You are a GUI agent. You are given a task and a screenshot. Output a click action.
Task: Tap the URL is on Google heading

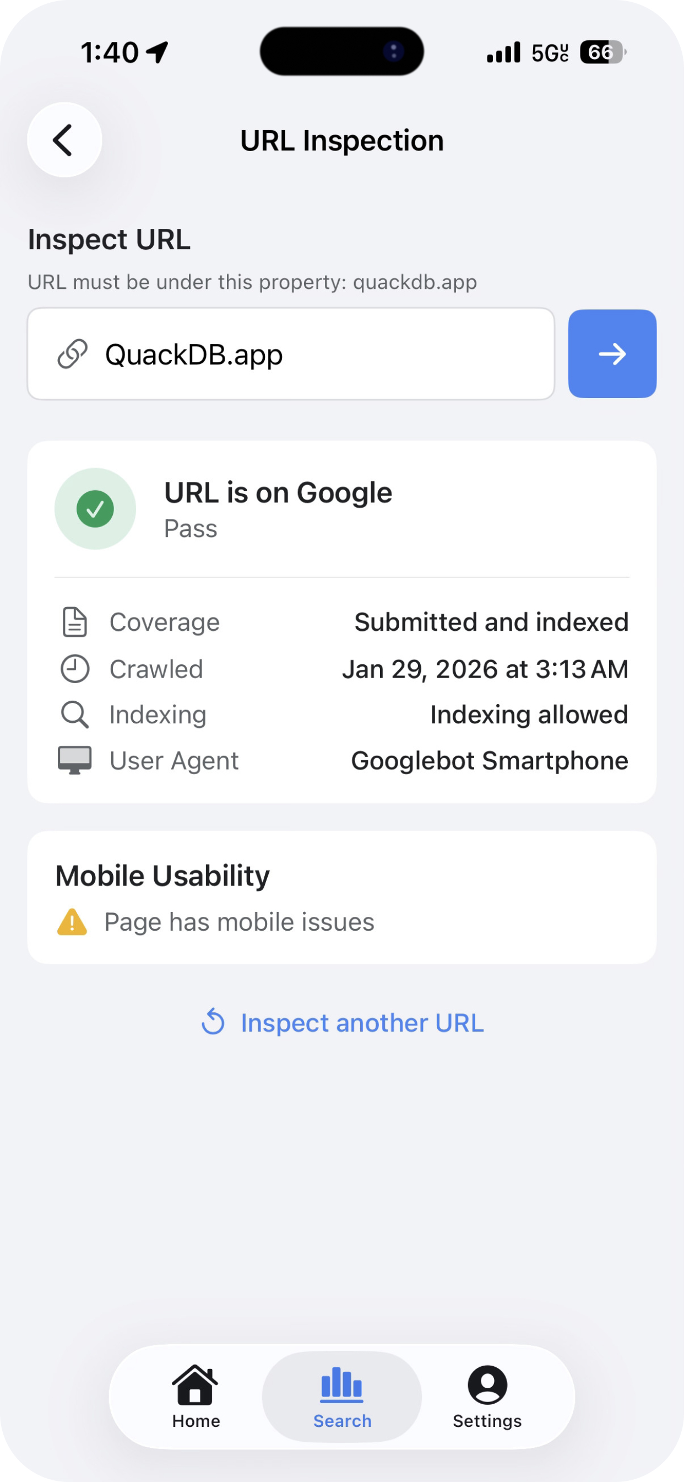[x=278, y=493]
